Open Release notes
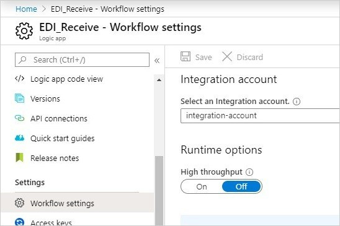Viewport: 340px width, 226px height. pyautogui.click(x=55, y=159)
